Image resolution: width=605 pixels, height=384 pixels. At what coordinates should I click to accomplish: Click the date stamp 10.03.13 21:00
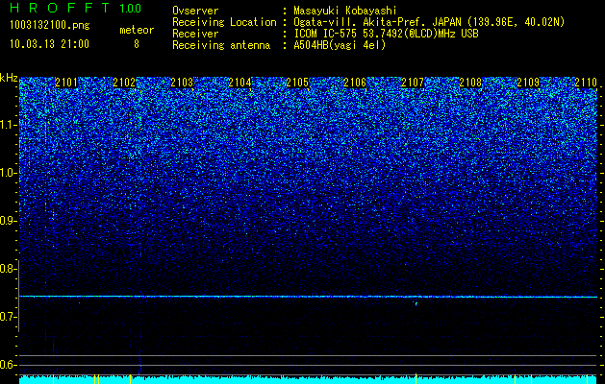tap(49, 44)
